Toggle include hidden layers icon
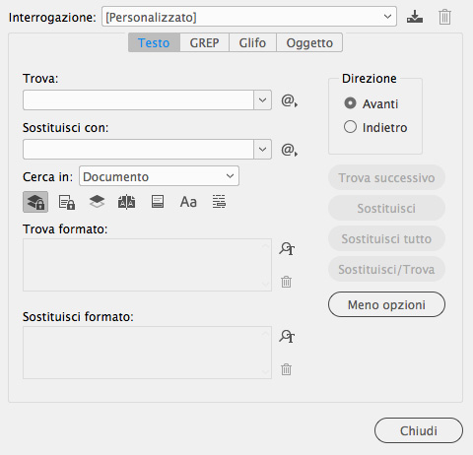This screenshot has width=473, height=455. point(97,202)
